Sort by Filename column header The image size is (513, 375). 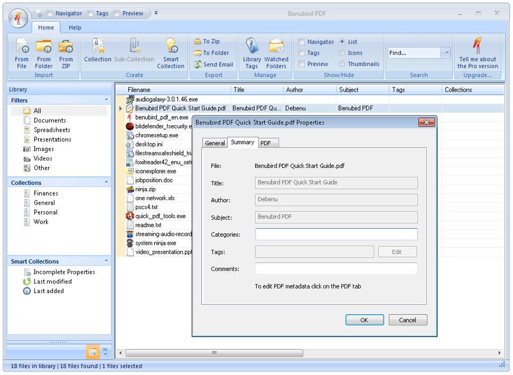pos(174,90)
